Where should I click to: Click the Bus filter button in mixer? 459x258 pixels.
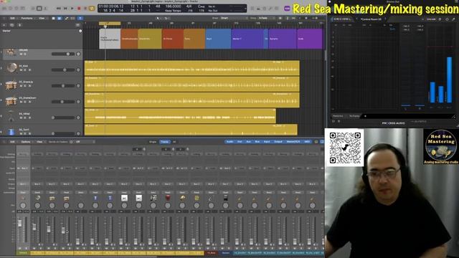257,142
